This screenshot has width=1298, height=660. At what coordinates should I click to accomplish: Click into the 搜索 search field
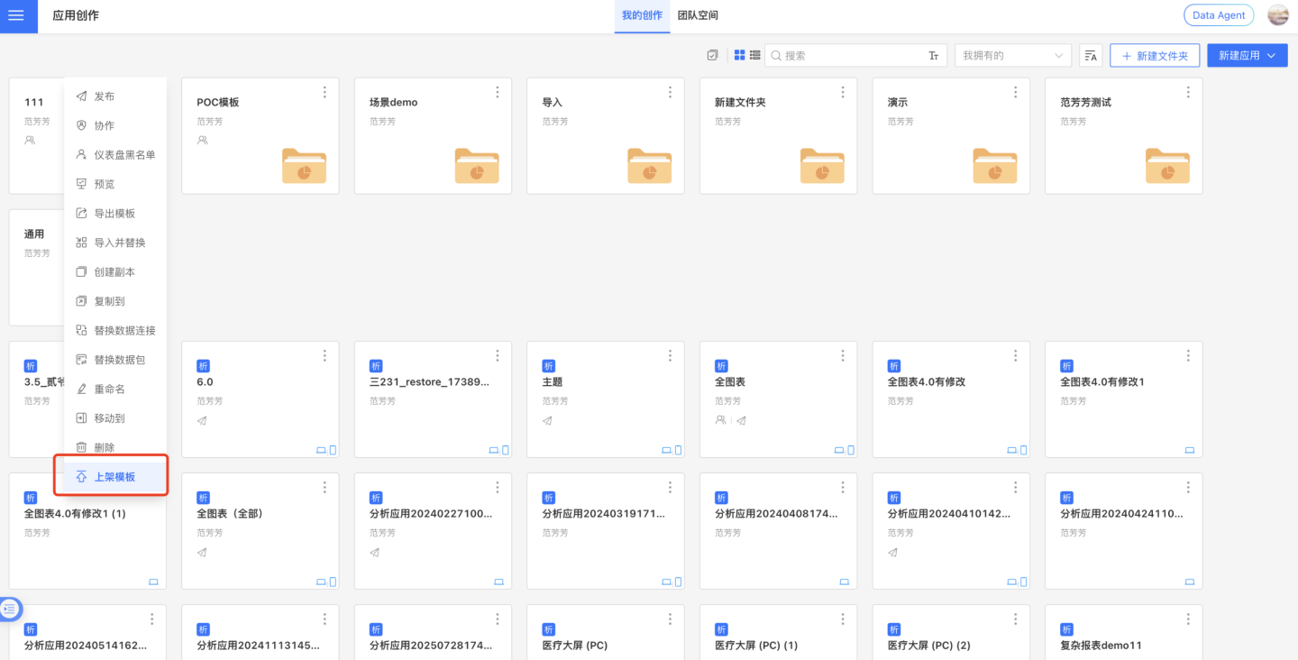point(852,56)
